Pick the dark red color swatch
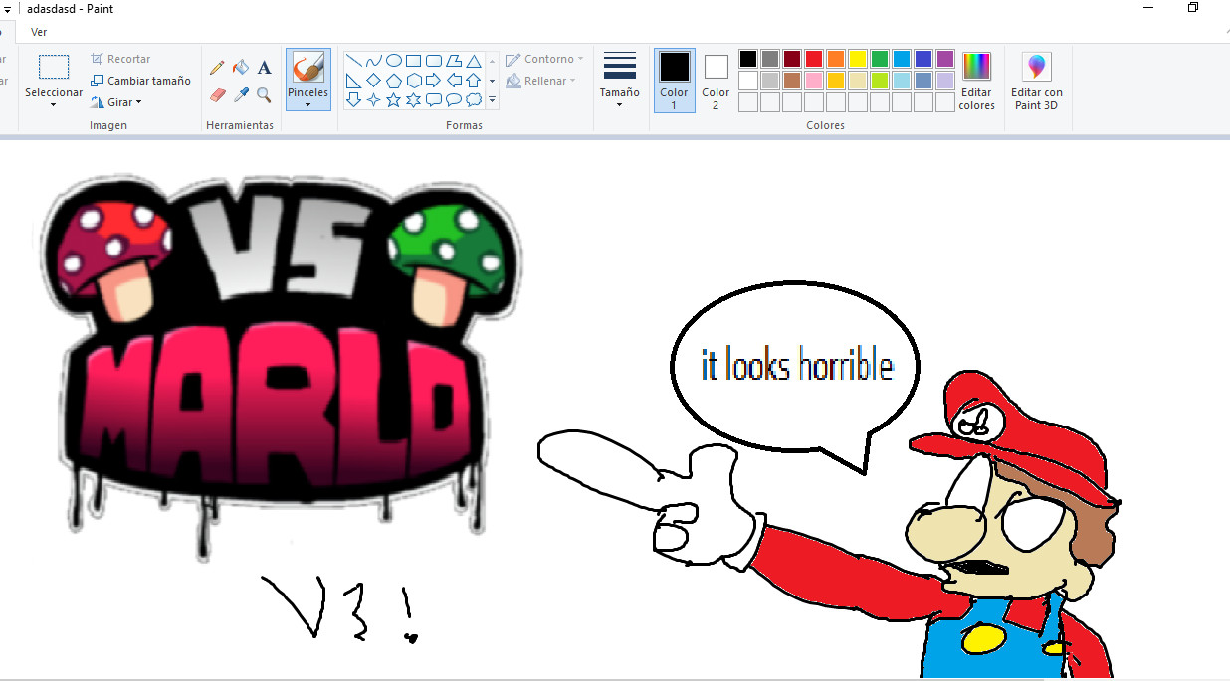Image resolution: width=1230 pixels, height=681 pixels. point(792,59)
